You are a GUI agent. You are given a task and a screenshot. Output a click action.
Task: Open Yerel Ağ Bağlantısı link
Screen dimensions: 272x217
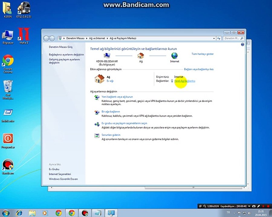coord(185,81)
